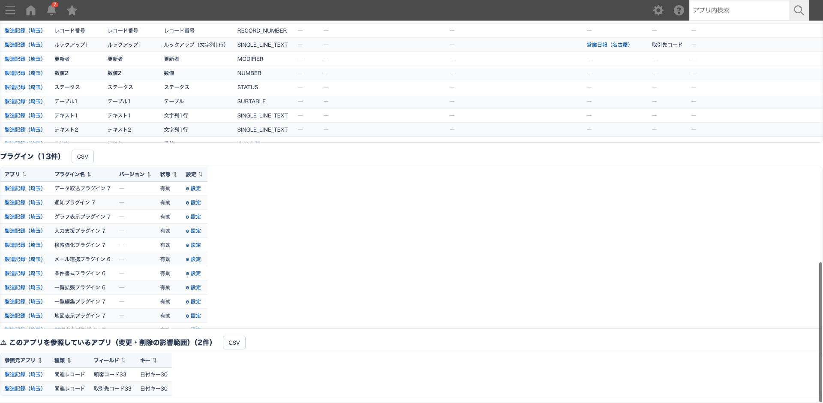The width and height of the screenshot is (823, 403).
Task: Export referencing apps CSV
Action: click(234, 343)
